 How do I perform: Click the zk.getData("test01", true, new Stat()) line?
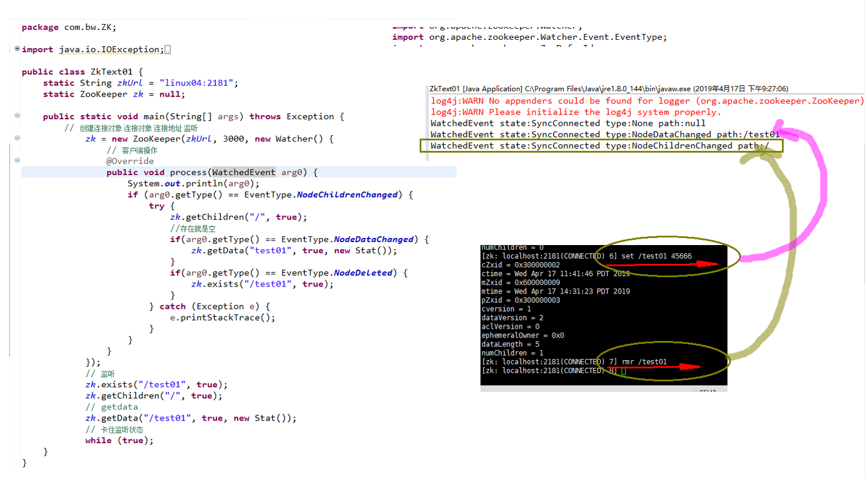click(x=294, y=250)
